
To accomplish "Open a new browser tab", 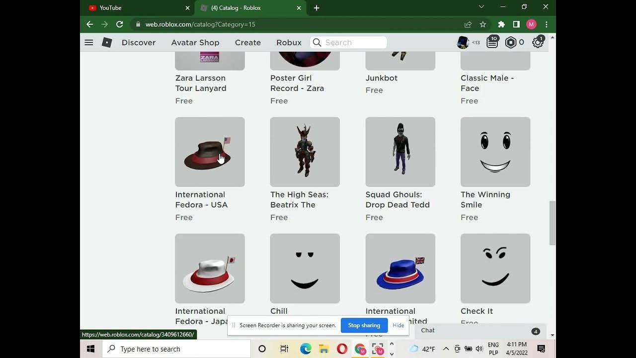I will pyautogui.click(x=317, y=8).
